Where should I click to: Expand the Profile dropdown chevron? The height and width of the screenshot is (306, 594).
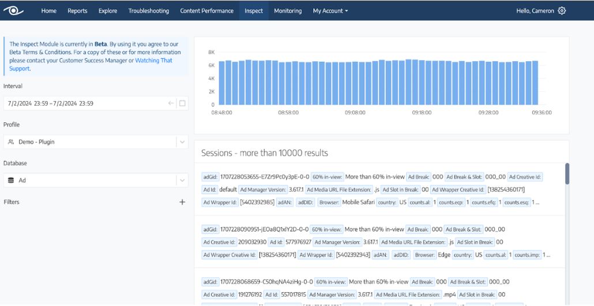pos(182,142)
